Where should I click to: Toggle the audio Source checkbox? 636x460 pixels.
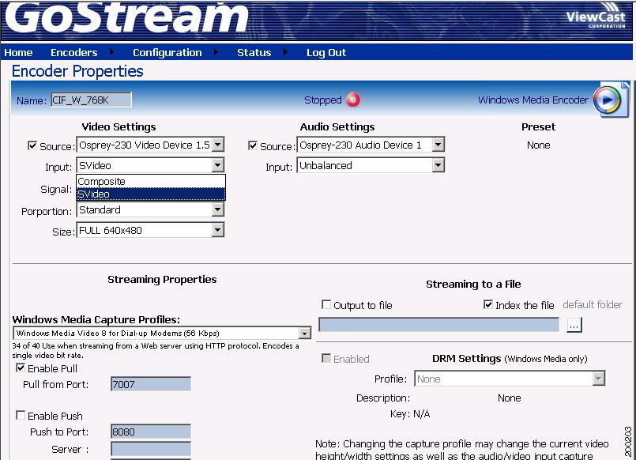252,145
